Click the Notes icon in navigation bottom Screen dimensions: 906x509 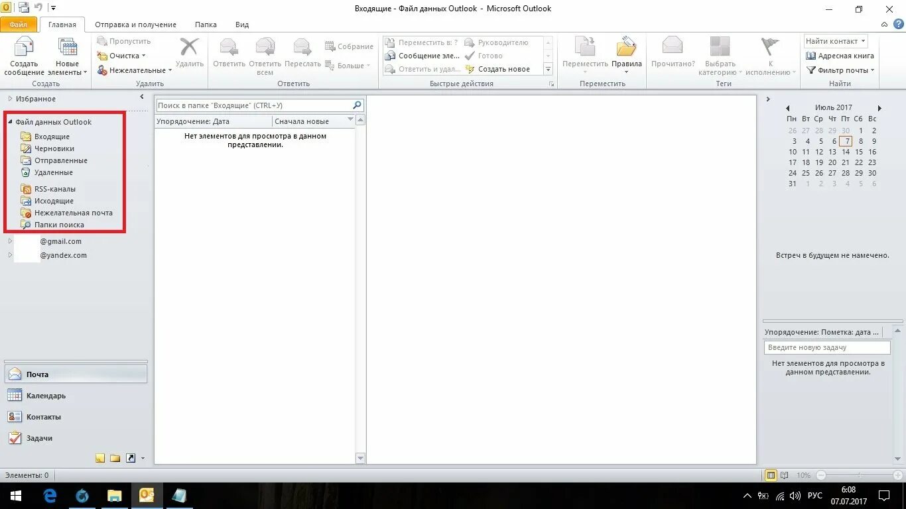pyautogui.click(x=100, y=458)
